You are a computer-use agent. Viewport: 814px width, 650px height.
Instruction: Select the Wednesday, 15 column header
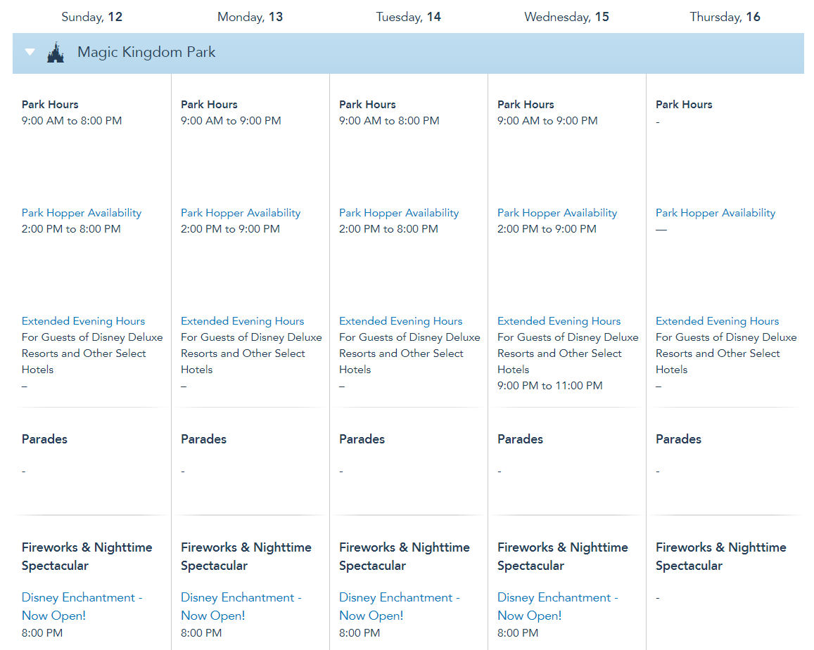coord(566,17)
